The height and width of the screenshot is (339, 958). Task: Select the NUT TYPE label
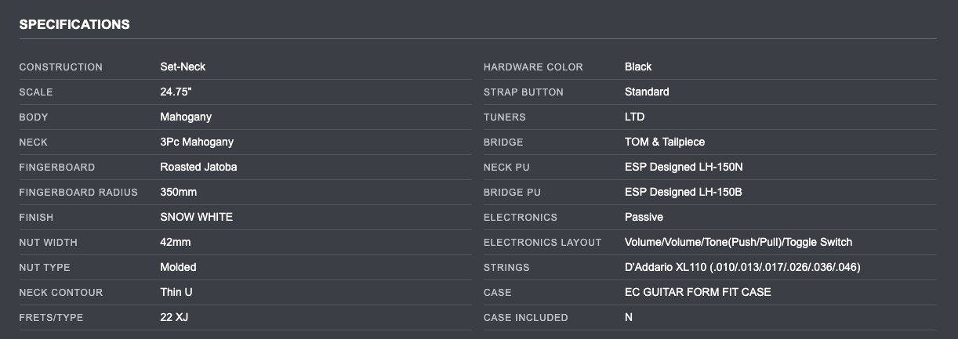(45, 268)
